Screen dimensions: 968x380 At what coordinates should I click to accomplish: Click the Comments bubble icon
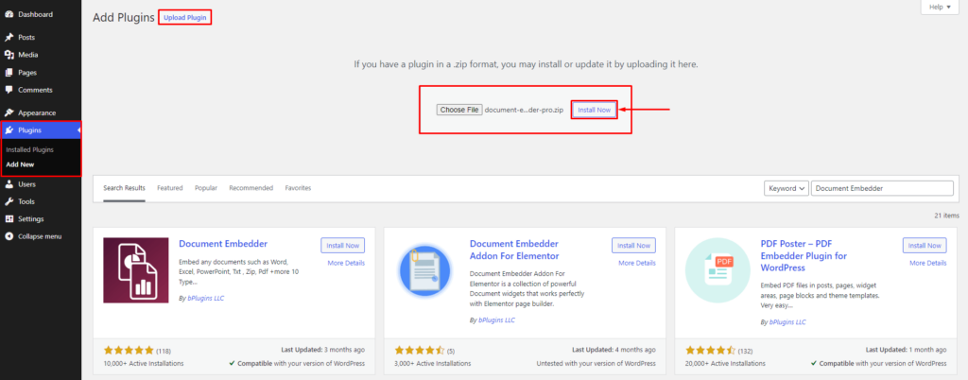(9, 90)
